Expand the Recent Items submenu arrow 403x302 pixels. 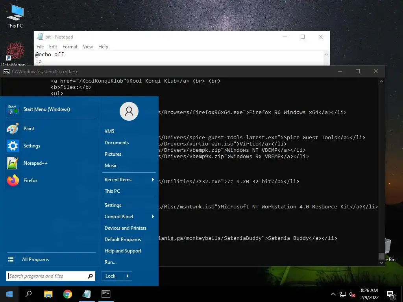tap(153, 179)
